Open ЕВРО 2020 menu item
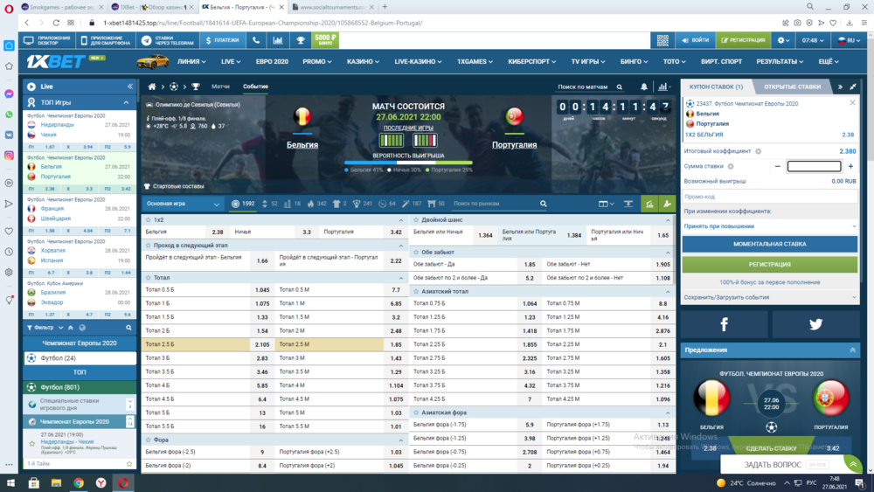Screen dimensions: 874x492 [x=272, y=62]
